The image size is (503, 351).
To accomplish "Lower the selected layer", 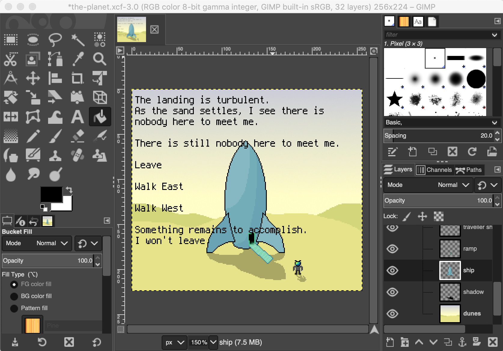I will click(433, 342).
